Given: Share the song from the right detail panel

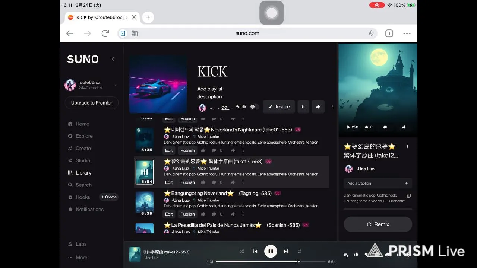Looking at the screenshot, I should [x=404, y=127].
